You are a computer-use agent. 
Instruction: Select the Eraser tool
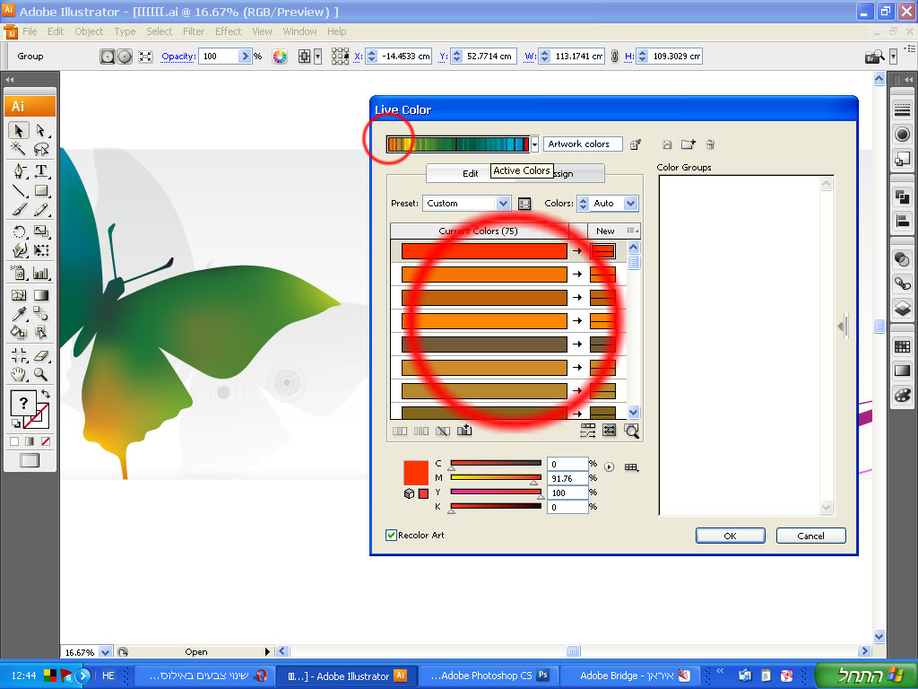(40, 355)
